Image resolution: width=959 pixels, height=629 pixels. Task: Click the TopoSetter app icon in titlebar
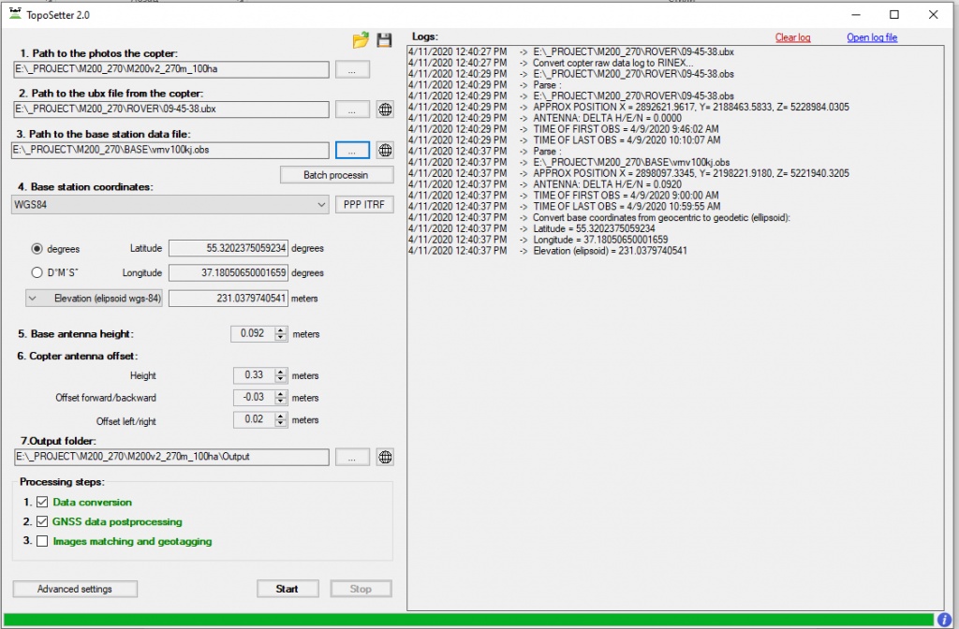[x=15, y=15]
